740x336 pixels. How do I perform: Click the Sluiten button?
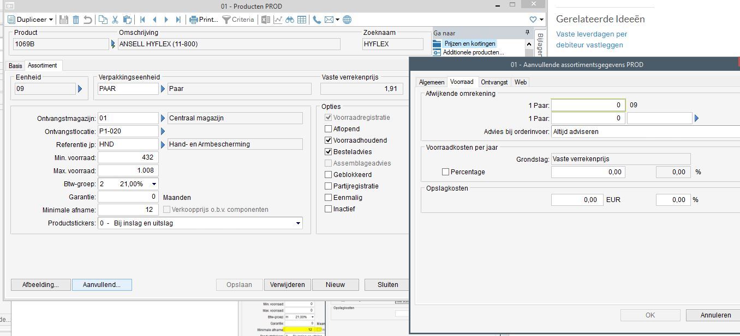tap(388, 285)
